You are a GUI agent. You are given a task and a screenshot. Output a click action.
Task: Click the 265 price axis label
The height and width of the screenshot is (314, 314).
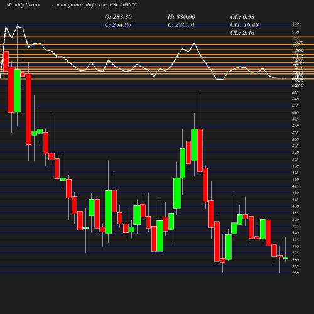[295, 266]
